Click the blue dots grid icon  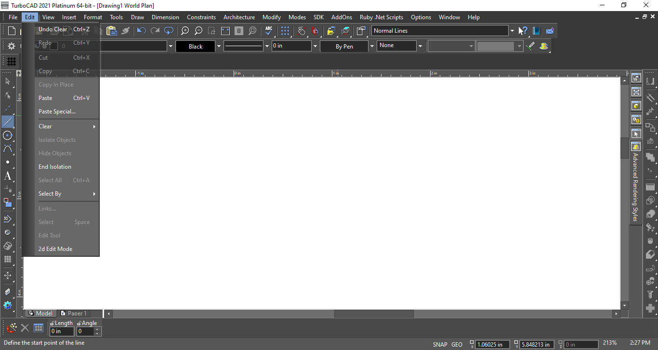coord(285,31)
